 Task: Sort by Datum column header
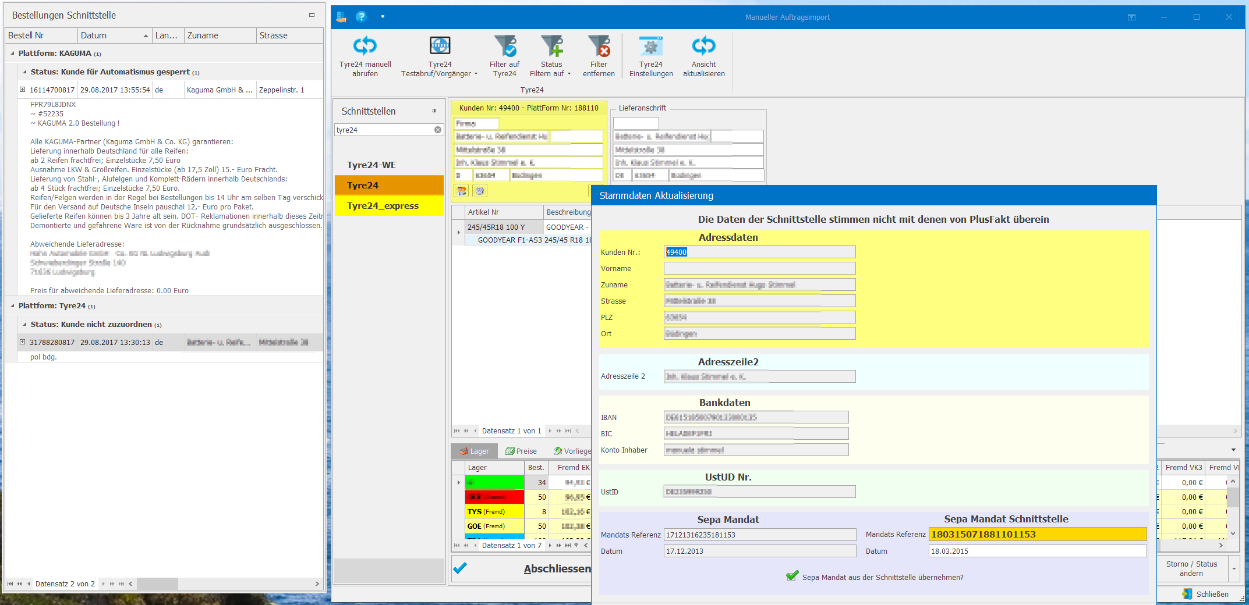pyautogui.click(x=114, y=35)
